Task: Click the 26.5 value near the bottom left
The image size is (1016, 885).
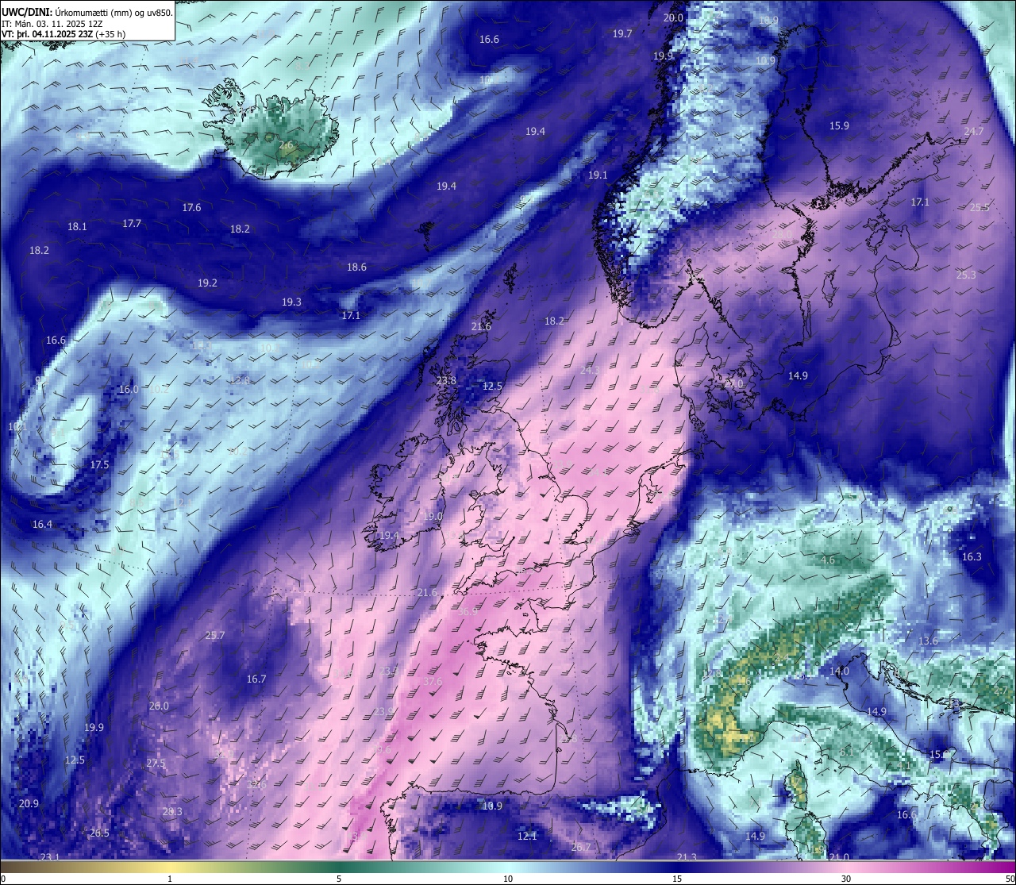Action: pyautogui.click(x=99, y=833)
